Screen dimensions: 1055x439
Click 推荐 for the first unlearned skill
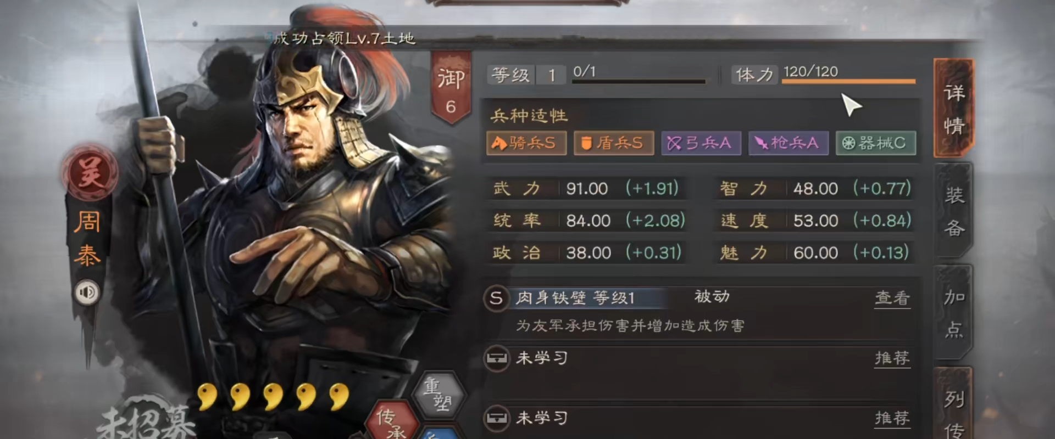(892, 358)
